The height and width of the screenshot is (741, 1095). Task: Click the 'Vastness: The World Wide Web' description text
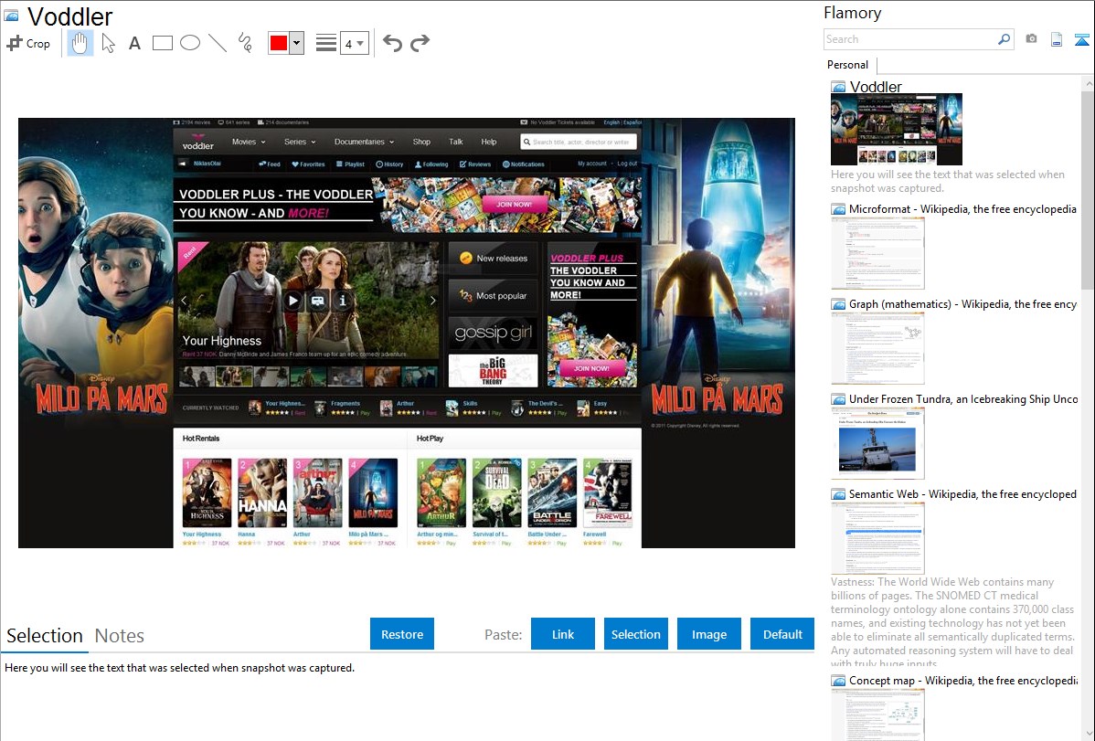[x=952, y=623]
